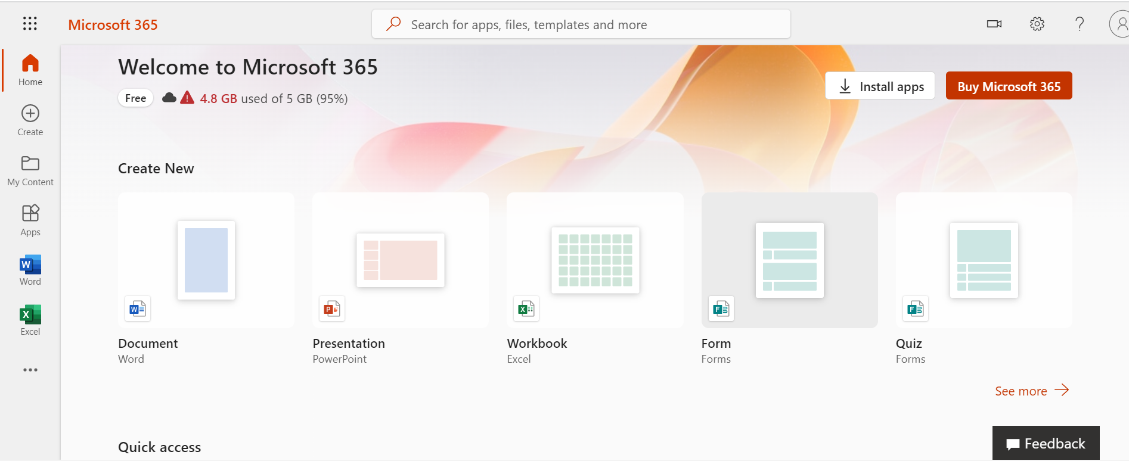
Task: Click the search box for apps and files
Action: [581, 24]
